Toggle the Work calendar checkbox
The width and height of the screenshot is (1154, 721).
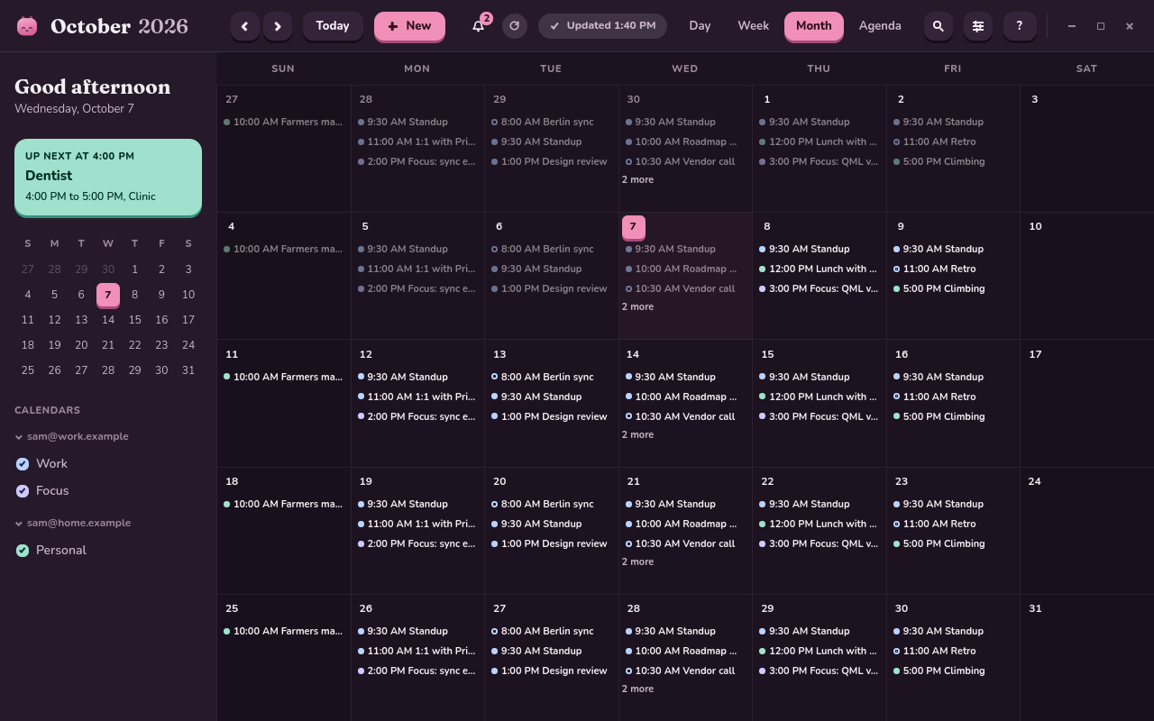[x=23, y=463]
